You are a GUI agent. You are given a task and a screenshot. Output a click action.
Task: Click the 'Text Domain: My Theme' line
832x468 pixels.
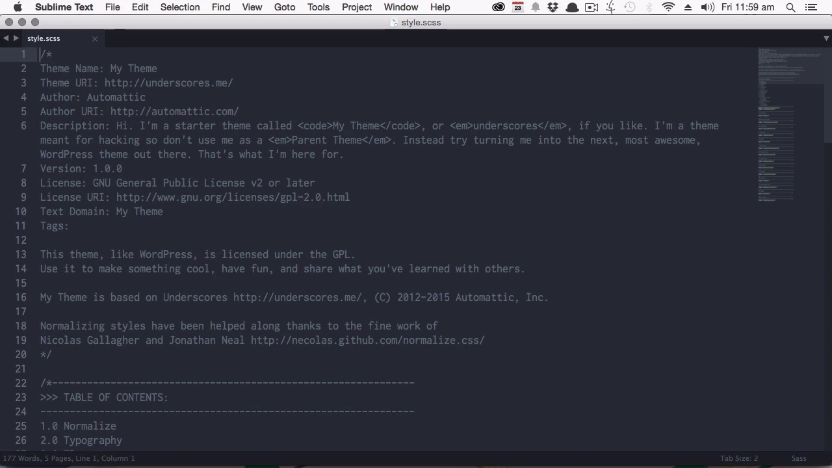point(101,211)
